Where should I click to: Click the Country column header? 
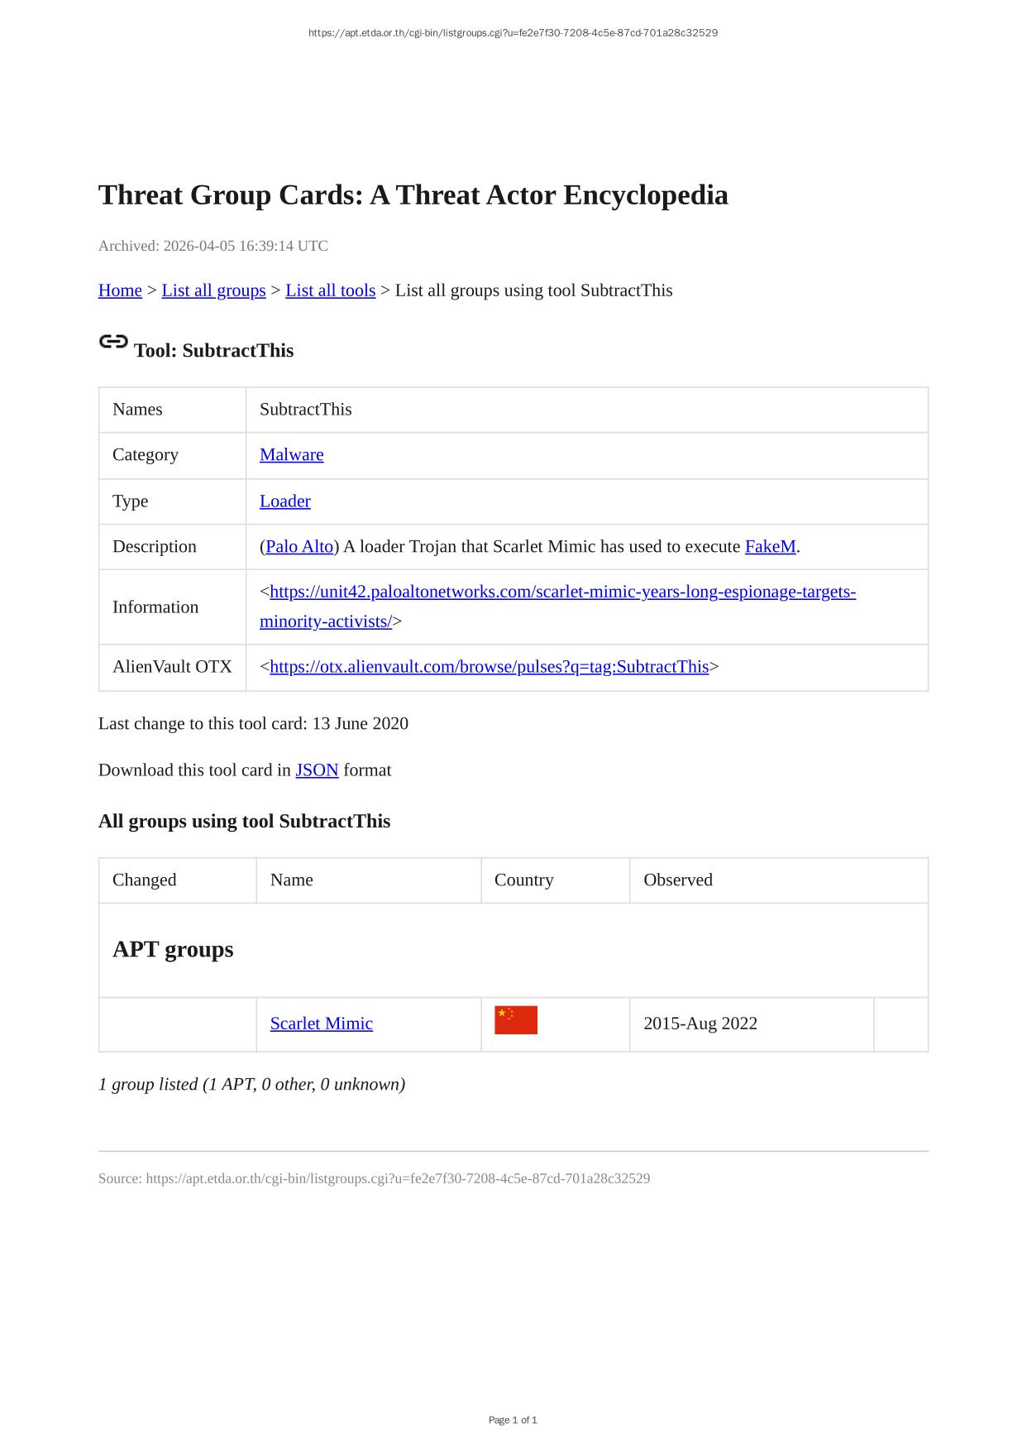[523, 880]
